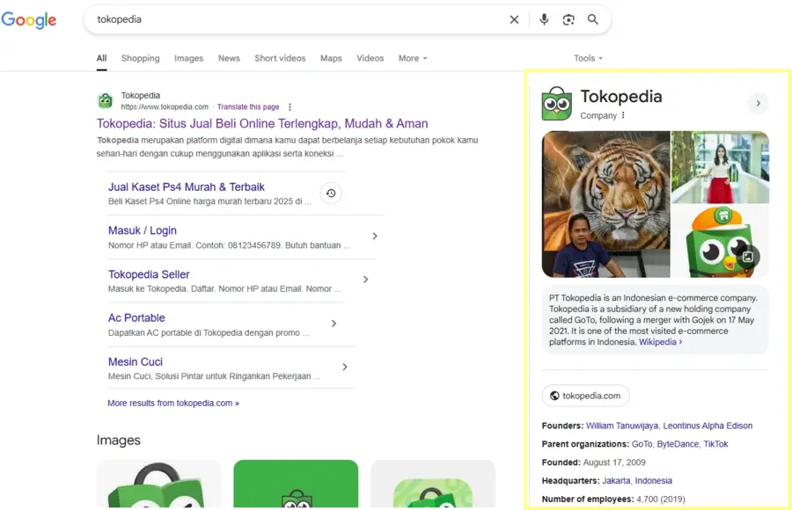This screenshot has height=510, width=792.
Task: Click image gallery icon on mascot thumbnail
Action: [747, 257]
